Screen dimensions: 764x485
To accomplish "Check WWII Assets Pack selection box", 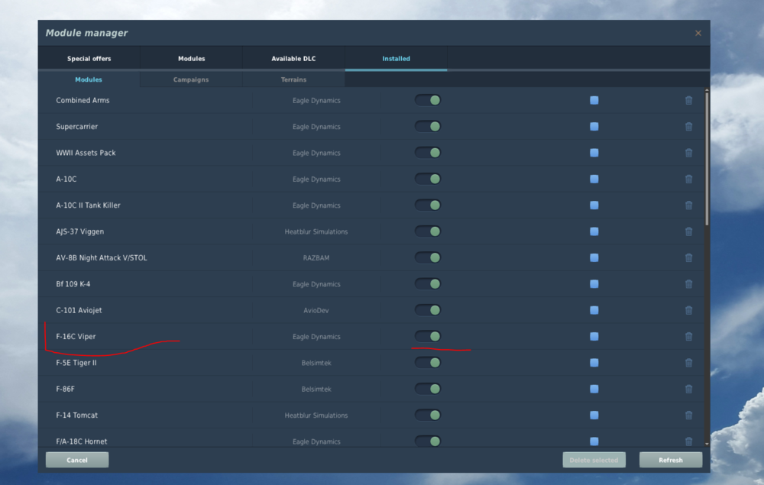I will [594, 153].
